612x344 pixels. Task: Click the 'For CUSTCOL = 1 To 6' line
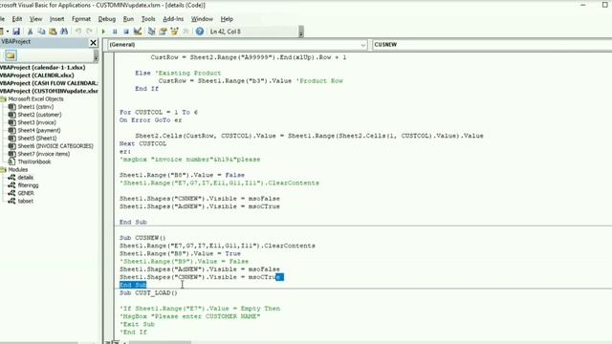coord(159,113)
